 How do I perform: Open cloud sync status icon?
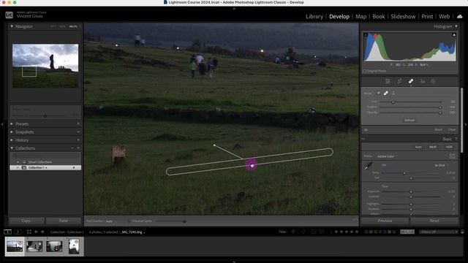coord(460,16)
